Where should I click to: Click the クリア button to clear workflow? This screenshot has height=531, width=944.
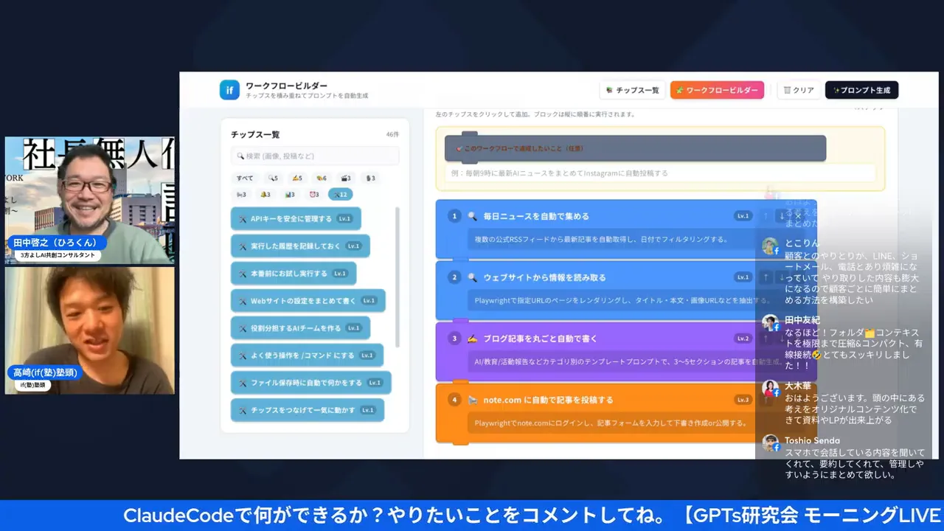(x=799, y=90)
